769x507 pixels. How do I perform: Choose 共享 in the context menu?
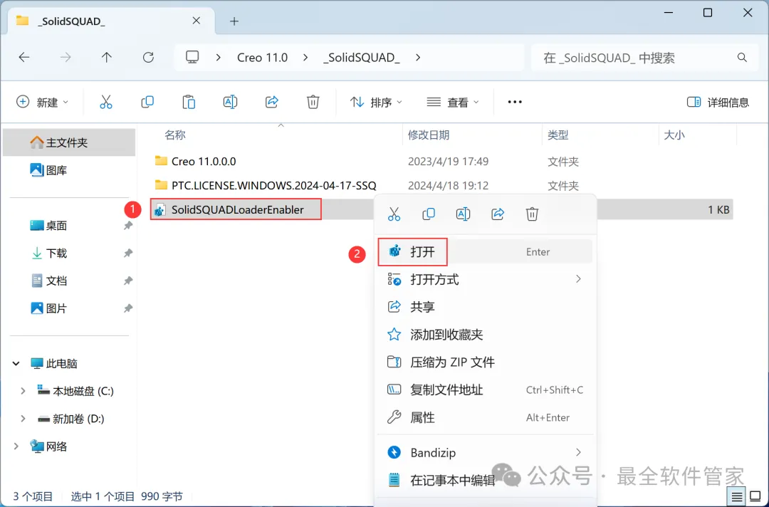485,307
